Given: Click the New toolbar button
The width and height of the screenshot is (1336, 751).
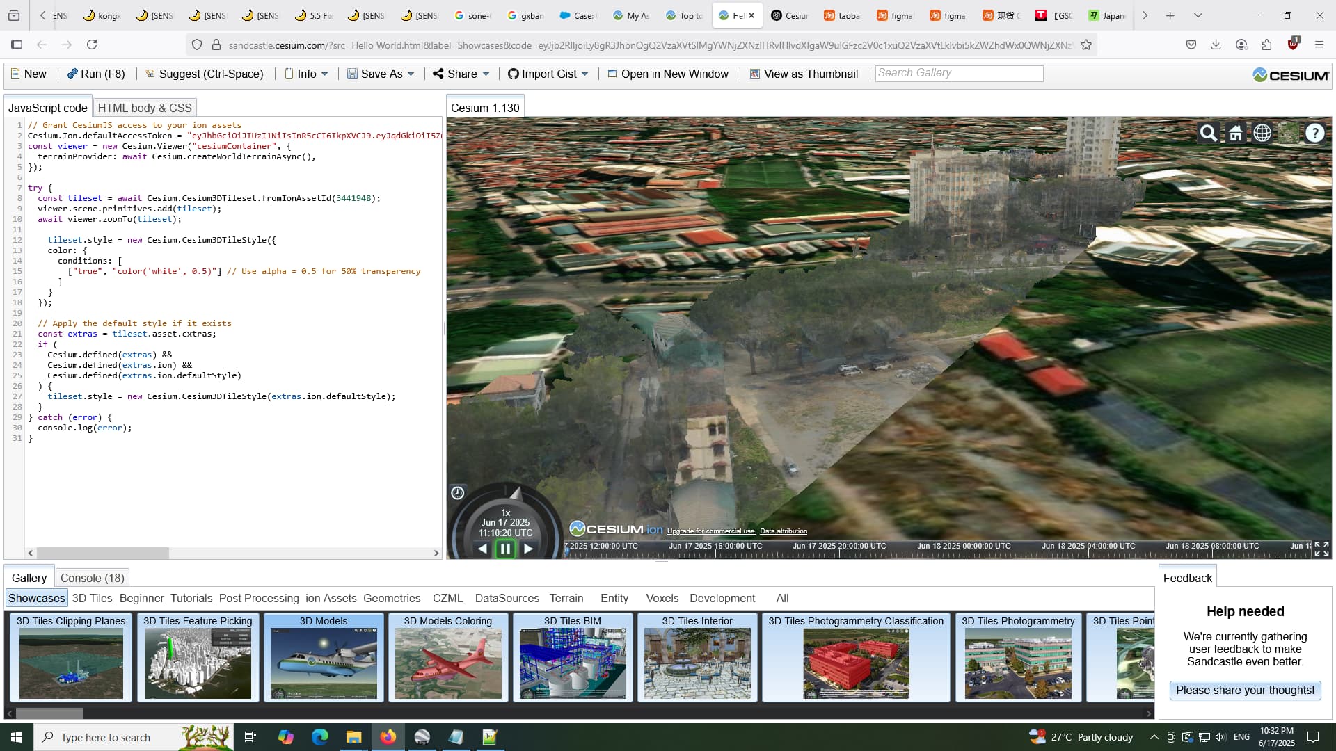Looking at the screenshot, I should click(29, 74).
